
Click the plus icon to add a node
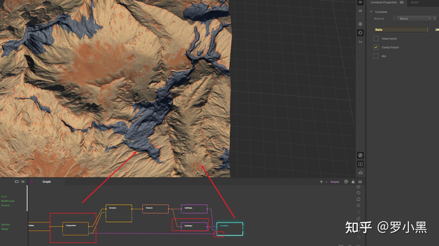[x=321, y=182]
